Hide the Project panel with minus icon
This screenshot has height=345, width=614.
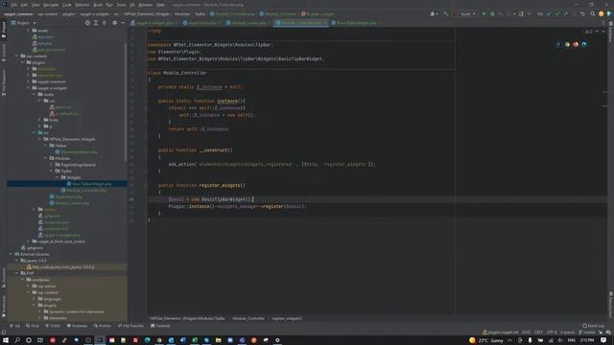pos(123,23)
